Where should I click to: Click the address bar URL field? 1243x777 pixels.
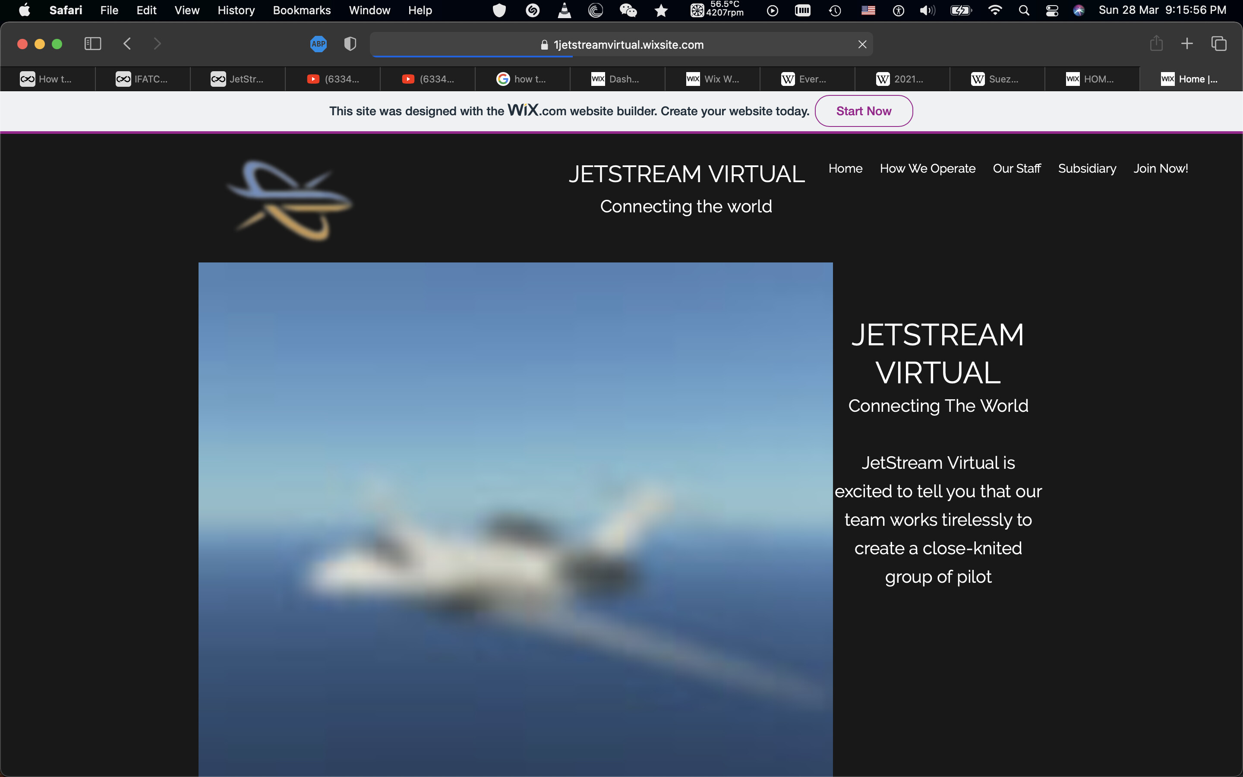(x=628, y=45)
